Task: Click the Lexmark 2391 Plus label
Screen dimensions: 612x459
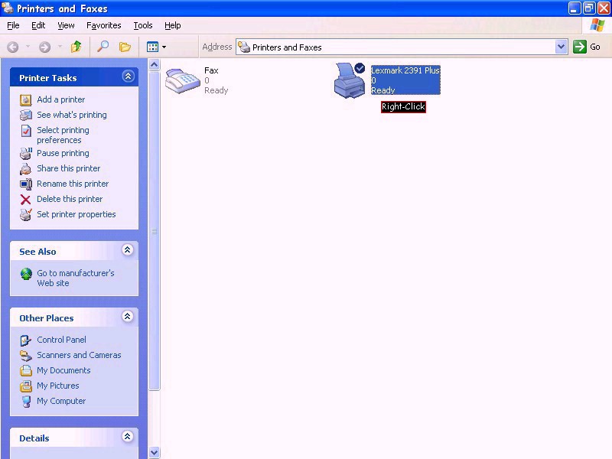Action: [x=405, y=70]
